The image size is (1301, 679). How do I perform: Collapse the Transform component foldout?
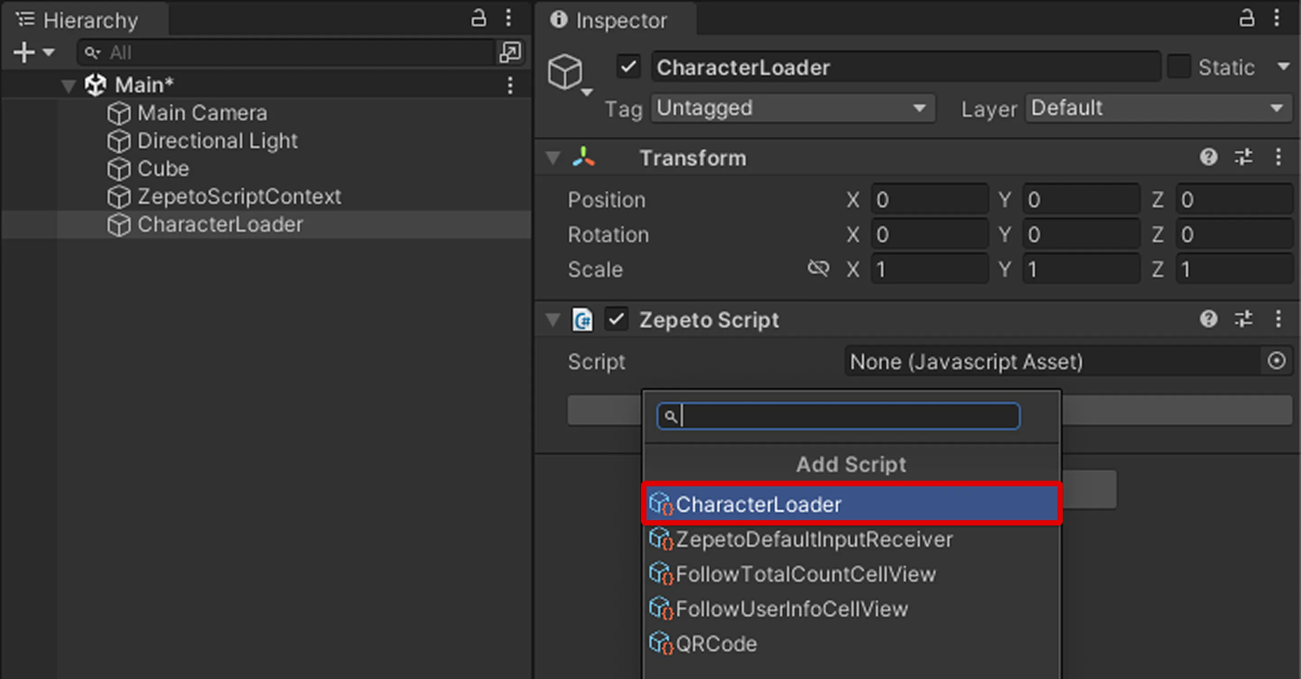[553, 158]
